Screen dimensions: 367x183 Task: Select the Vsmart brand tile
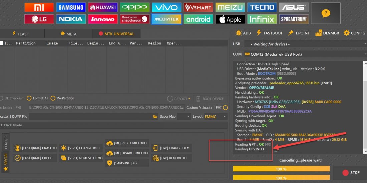click(198, 7)
